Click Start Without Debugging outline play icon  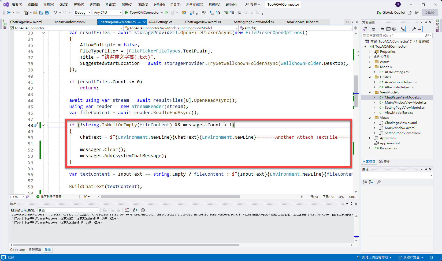click(166, 13)
